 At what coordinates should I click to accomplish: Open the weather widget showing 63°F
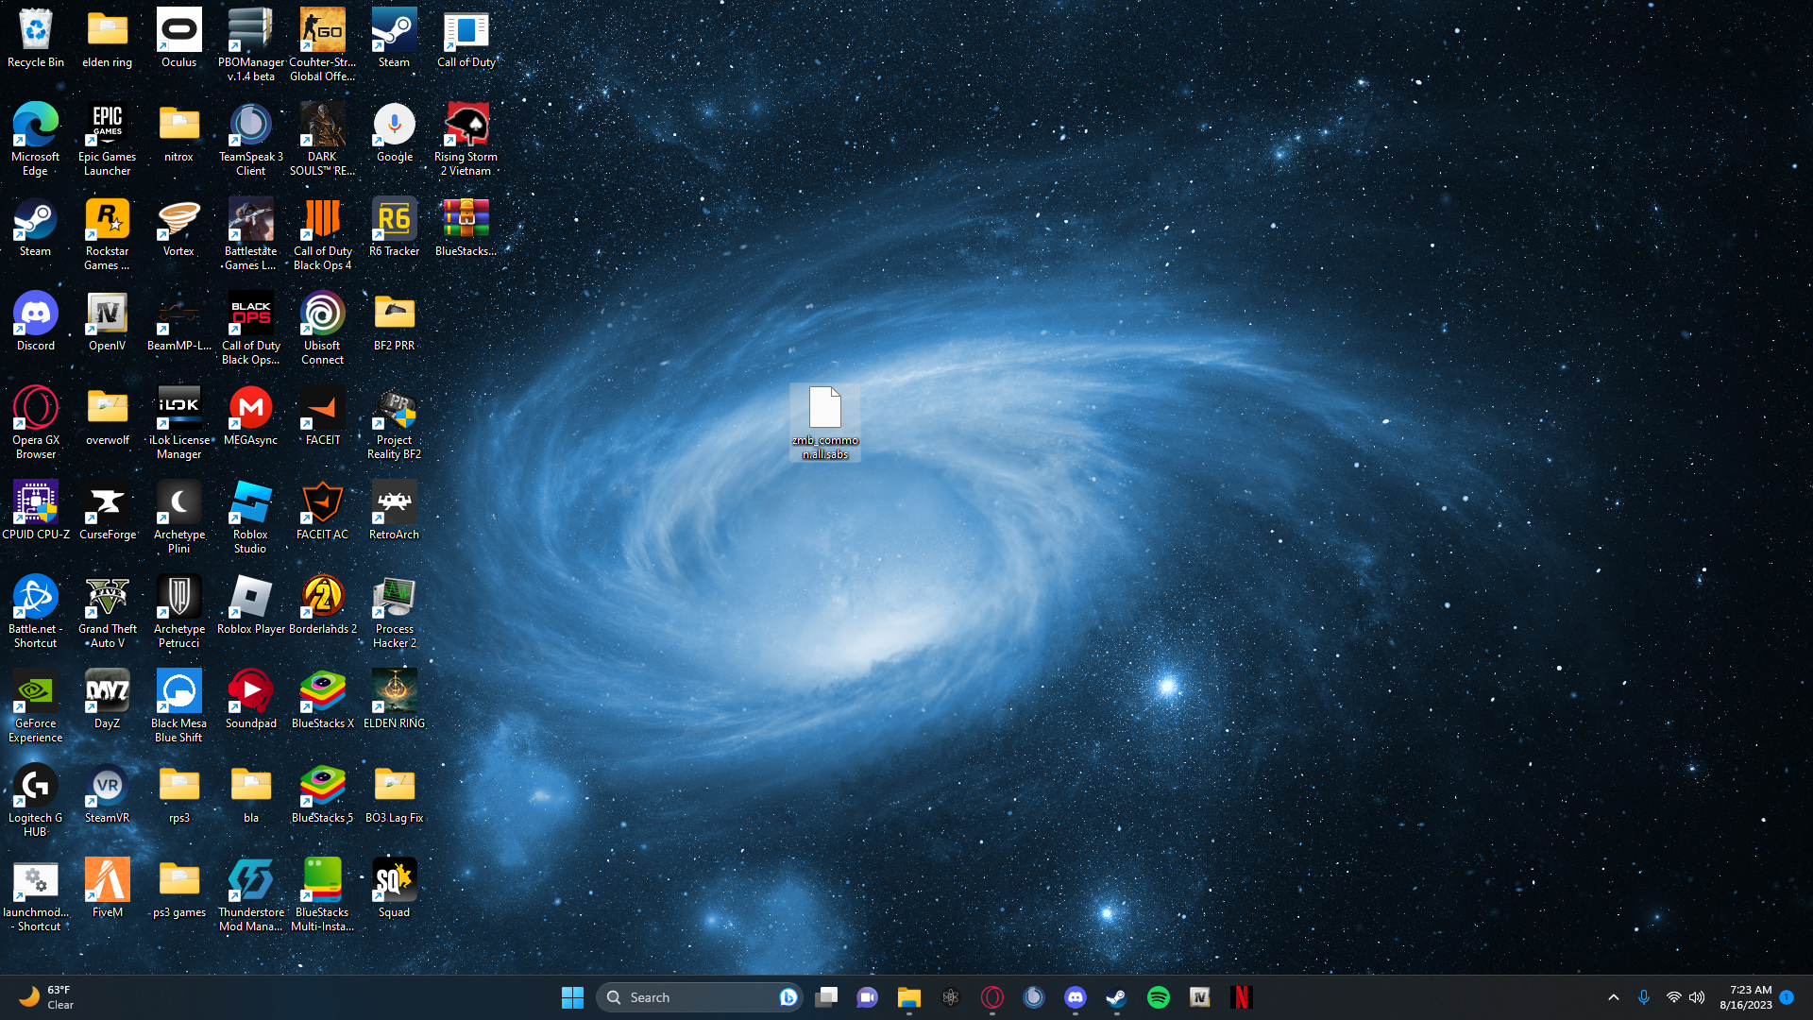click(x=47, y=997)
